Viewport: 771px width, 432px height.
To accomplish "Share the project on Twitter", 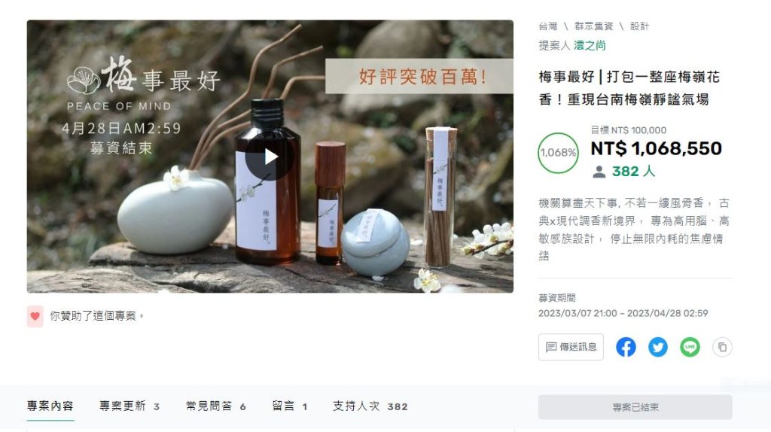I will tap(657, 347).
